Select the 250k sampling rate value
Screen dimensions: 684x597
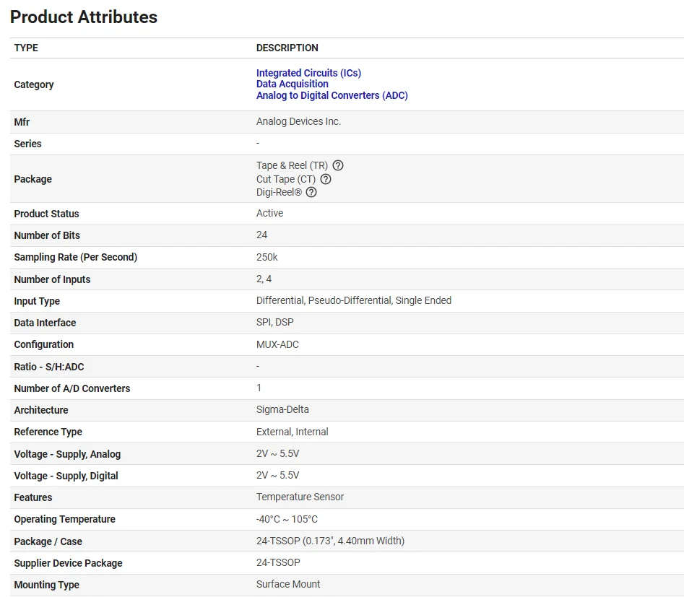click(267, 256)
